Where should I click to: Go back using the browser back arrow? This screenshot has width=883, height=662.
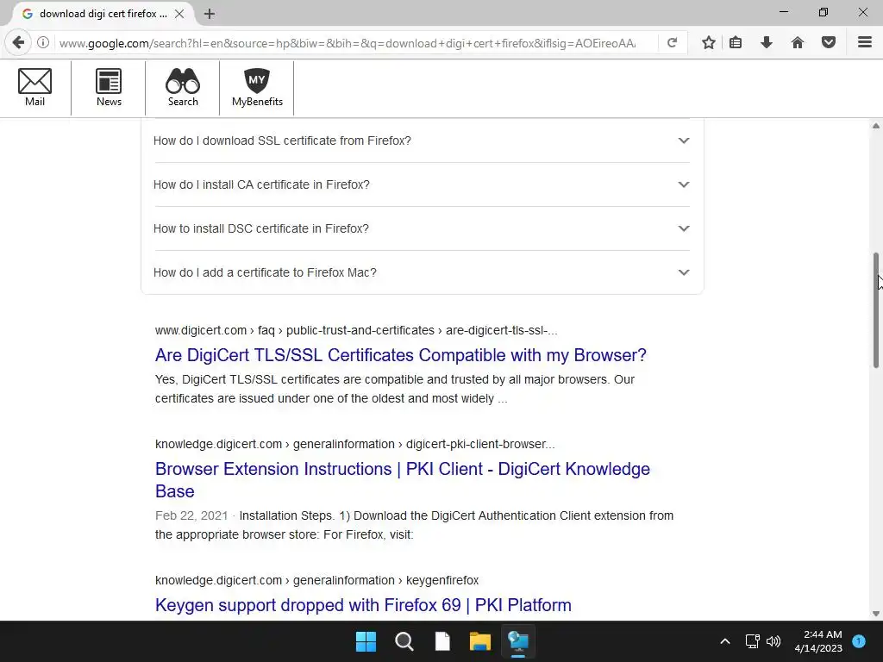[18, 43]
